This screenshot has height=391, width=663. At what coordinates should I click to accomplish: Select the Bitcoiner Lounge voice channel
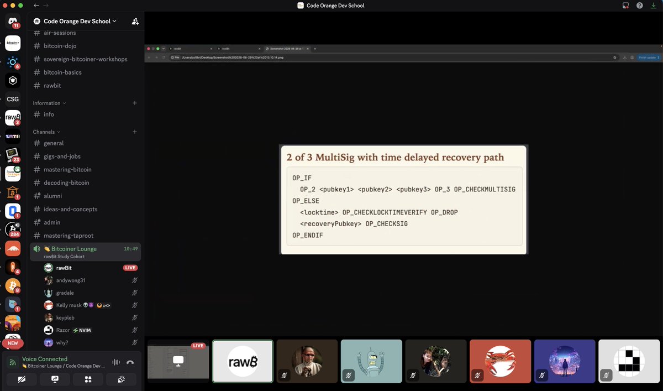pos(85,252)
